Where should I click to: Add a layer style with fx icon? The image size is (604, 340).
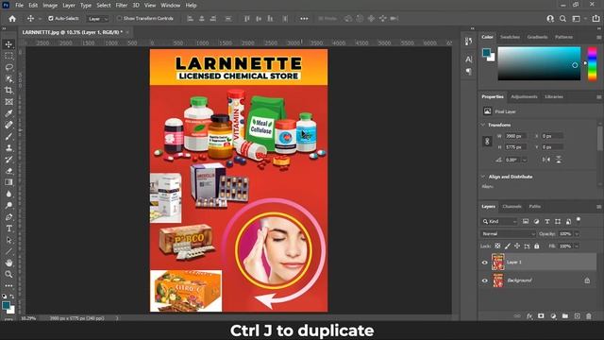529,316
